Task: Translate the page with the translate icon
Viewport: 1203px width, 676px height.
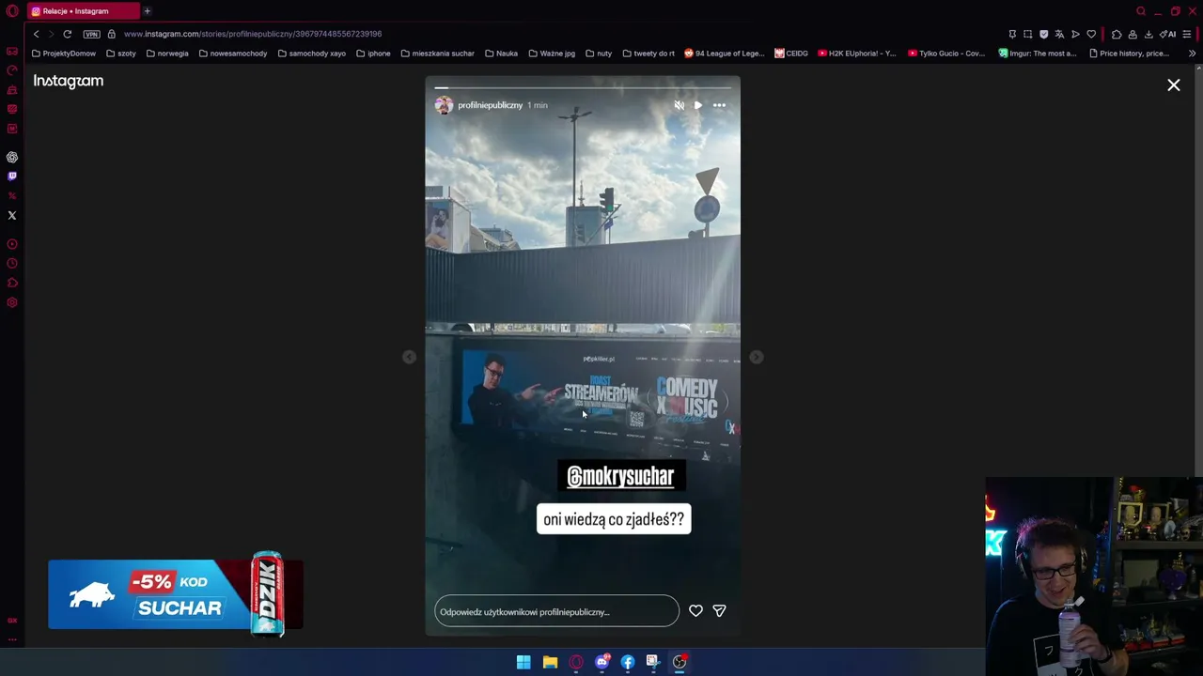Action: [1059, 34]
